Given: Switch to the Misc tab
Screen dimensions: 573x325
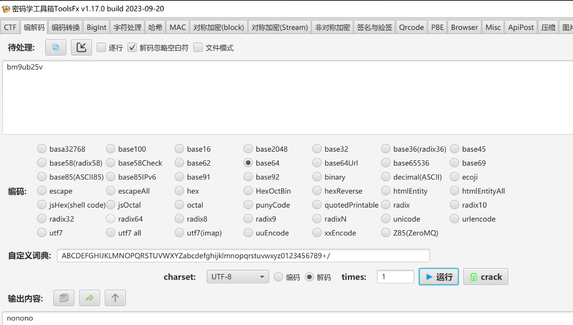Looking at the screenshot, I should (x=493, y=27).
